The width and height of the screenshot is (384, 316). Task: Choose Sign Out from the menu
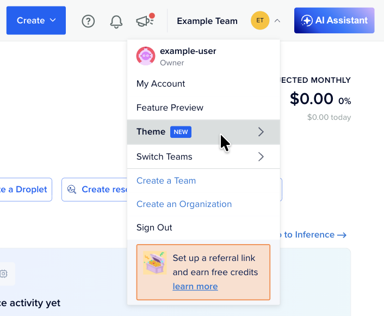203,227
